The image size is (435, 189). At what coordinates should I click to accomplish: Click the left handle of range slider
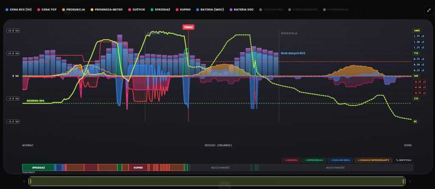pos(31,181)
